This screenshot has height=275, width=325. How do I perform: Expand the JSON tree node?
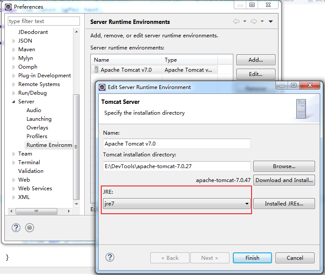pos(13,41)
